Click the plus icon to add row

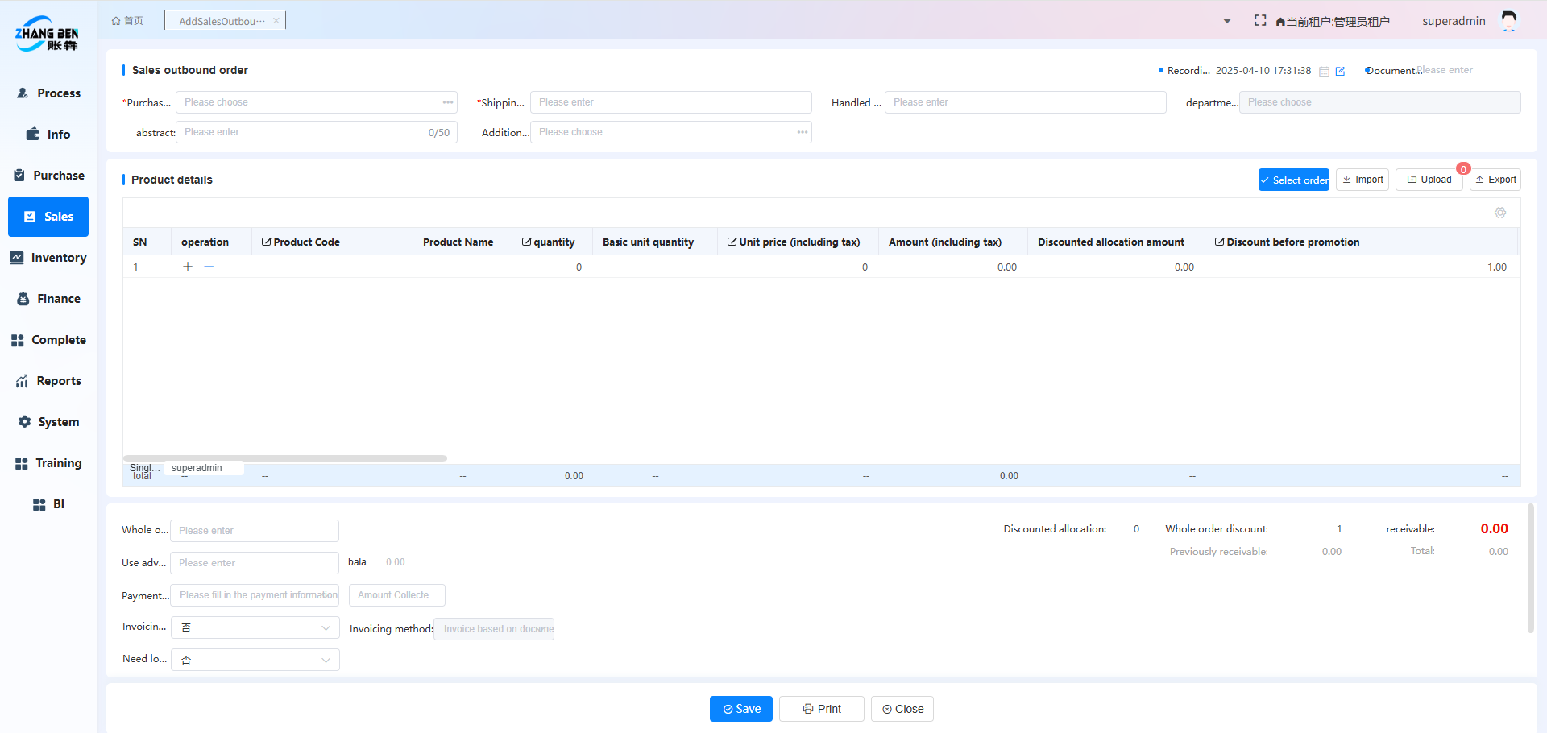[188, 267]
